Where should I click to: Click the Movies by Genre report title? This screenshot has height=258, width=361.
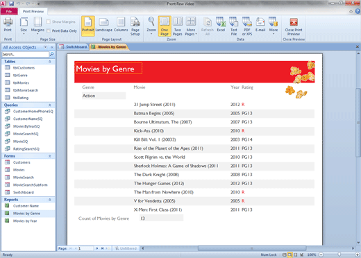click(x=106, y=69)
